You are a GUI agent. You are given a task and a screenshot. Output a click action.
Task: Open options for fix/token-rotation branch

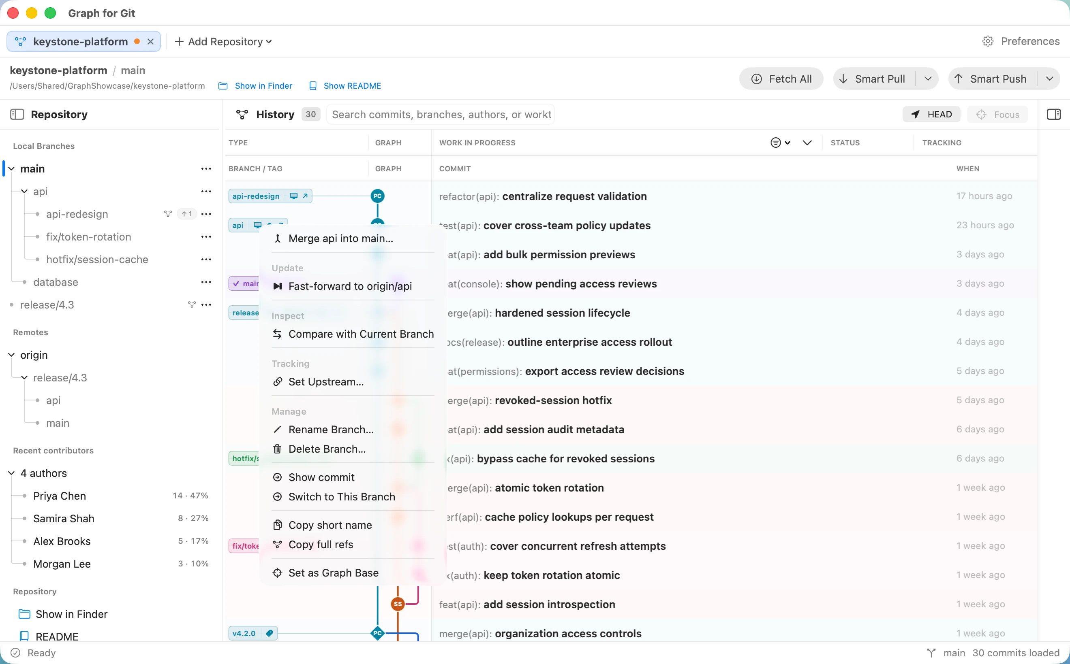point(206,237)
